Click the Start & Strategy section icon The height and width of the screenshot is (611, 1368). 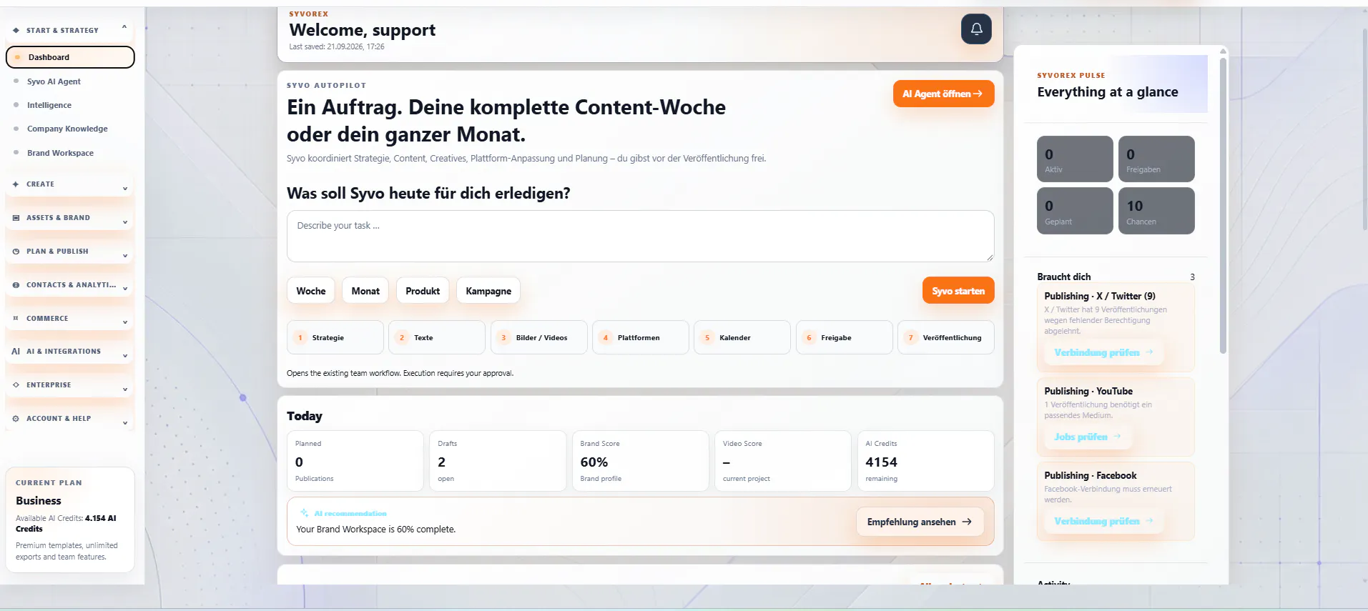click(x=16, y=31)
